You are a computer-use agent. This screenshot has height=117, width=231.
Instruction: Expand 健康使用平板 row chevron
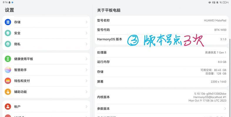(x=86, y=59)
